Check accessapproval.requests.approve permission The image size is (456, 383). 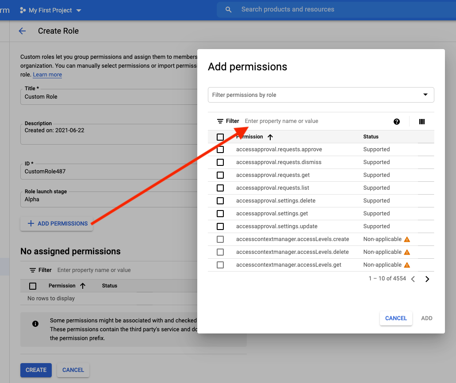pos(220,149)
